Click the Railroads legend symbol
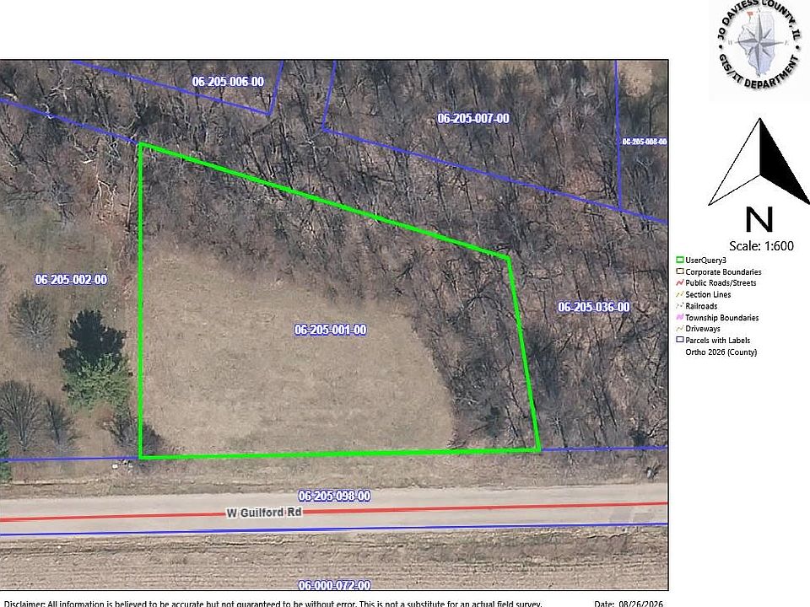The height and width of the screenshot is (607, 810). click(680, 305)
